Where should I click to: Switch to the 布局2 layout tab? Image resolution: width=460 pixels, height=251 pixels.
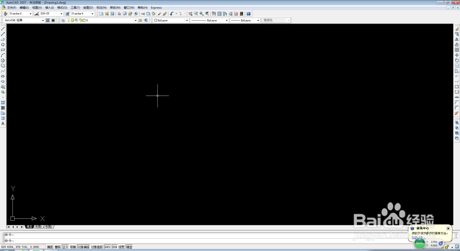49,227
